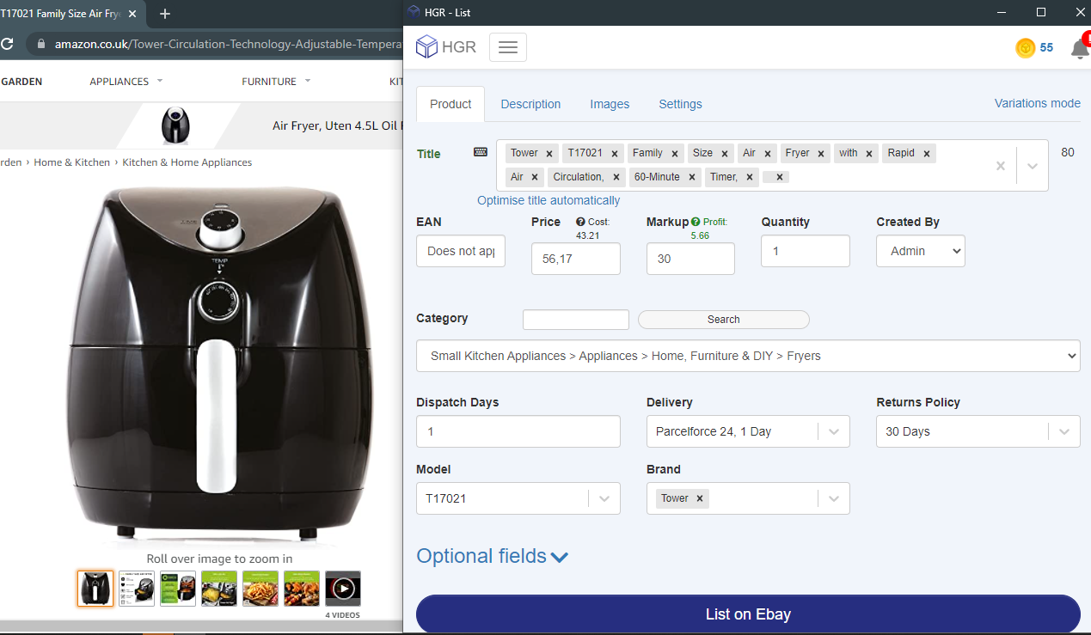Expand the title field dropdown arrow
1091x635 pixels.
(1033, 166)
